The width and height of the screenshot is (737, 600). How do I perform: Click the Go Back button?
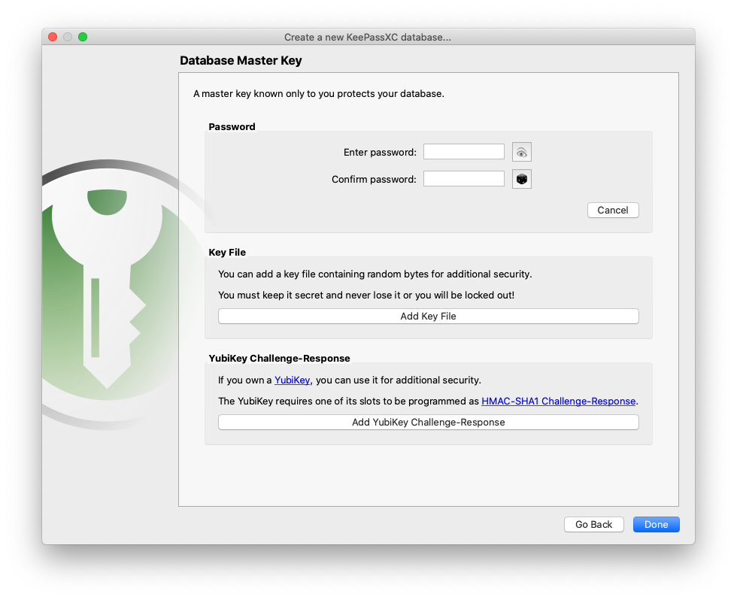[x=593, y=524]
